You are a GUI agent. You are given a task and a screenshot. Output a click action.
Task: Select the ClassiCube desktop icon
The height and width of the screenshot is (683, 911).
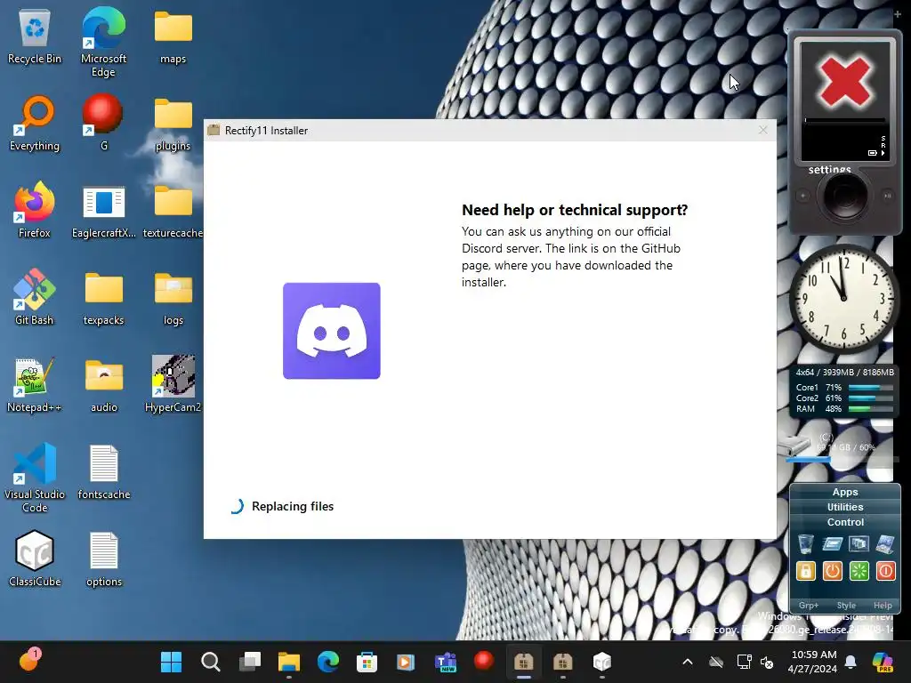pyautogui.click(x=35, y=558)
